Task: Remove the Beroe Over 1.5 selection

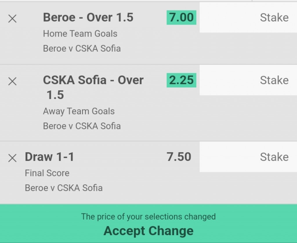Action: [x=12, y=19]
